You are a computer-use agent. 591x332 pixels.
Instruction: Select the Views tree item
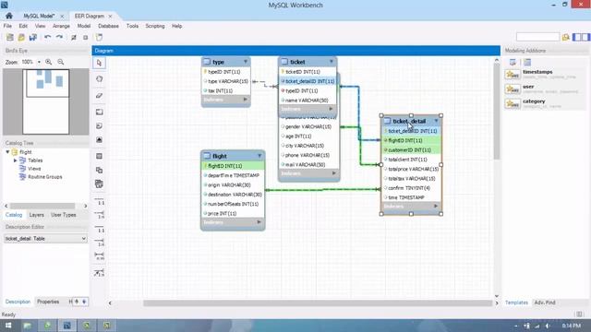34,169
